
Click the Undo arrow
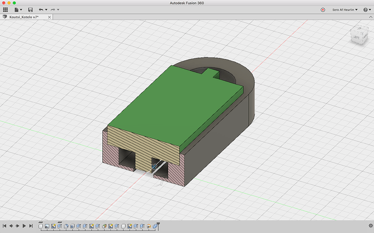tap(41, 10)
